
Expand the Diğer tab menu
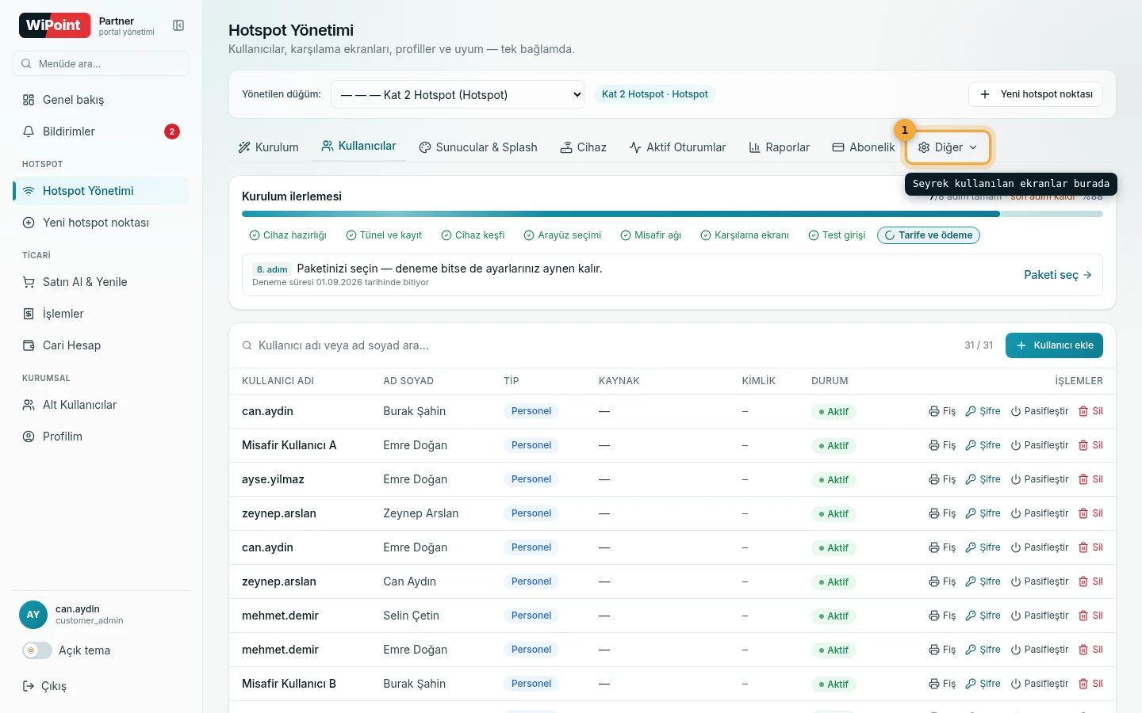(948, 147)
